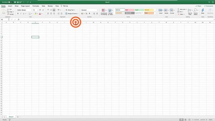Open search with magnifier in title bar
The image size is (215, 121).
pyautogui.click(x=209, y=2)
